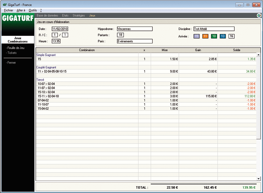
Task: Open Feuille de Jeu in sidebar
Action: 15,48
